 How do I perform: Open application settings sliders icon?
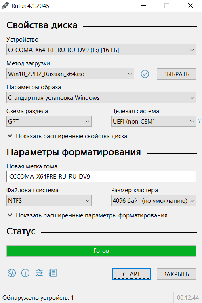(x=39, y=273)
